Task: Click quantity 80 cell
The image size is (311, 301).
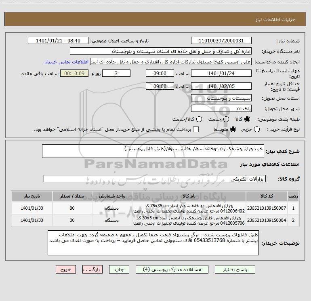Action: (x=72, y=208)
